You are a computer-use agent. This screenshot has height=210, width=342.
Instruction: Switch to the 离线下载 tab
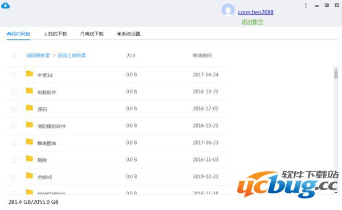(92, 34)
